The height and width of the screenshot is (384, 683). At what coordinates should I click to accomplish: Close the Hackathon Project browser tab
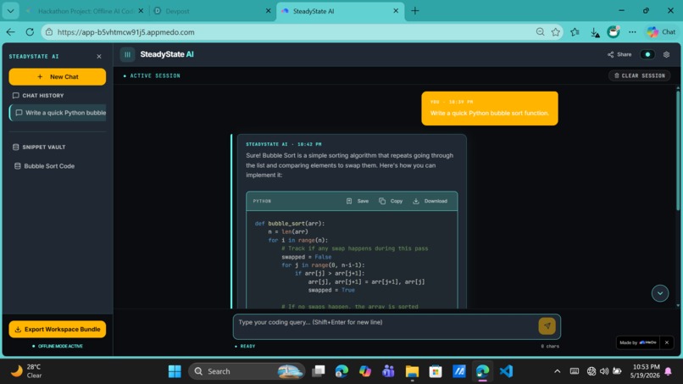141,11
